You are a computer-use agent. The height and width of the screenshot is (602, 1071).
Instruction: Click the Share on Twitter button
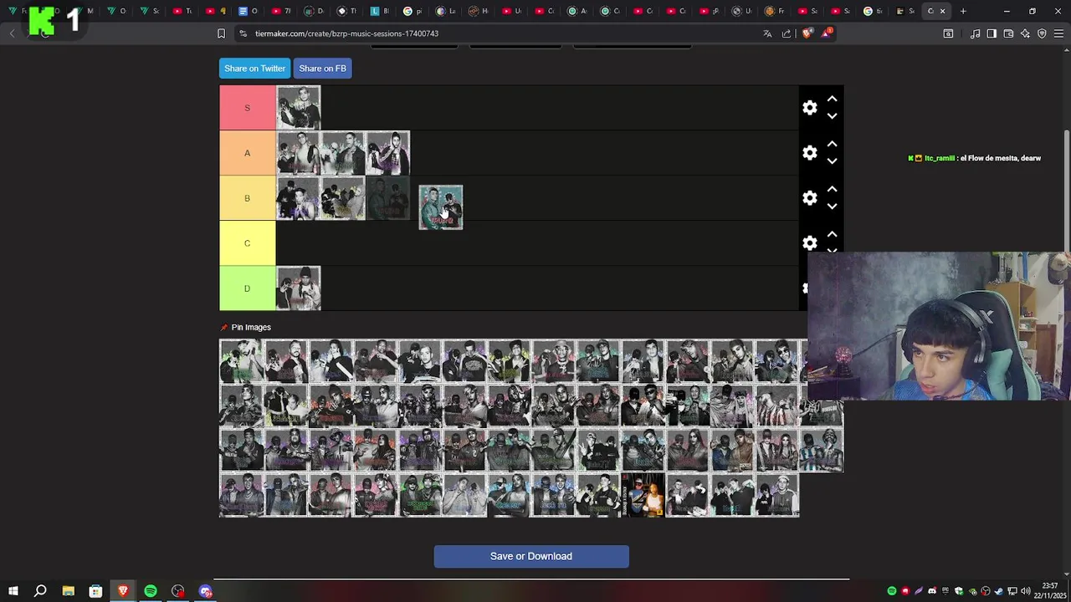(254, 69)
